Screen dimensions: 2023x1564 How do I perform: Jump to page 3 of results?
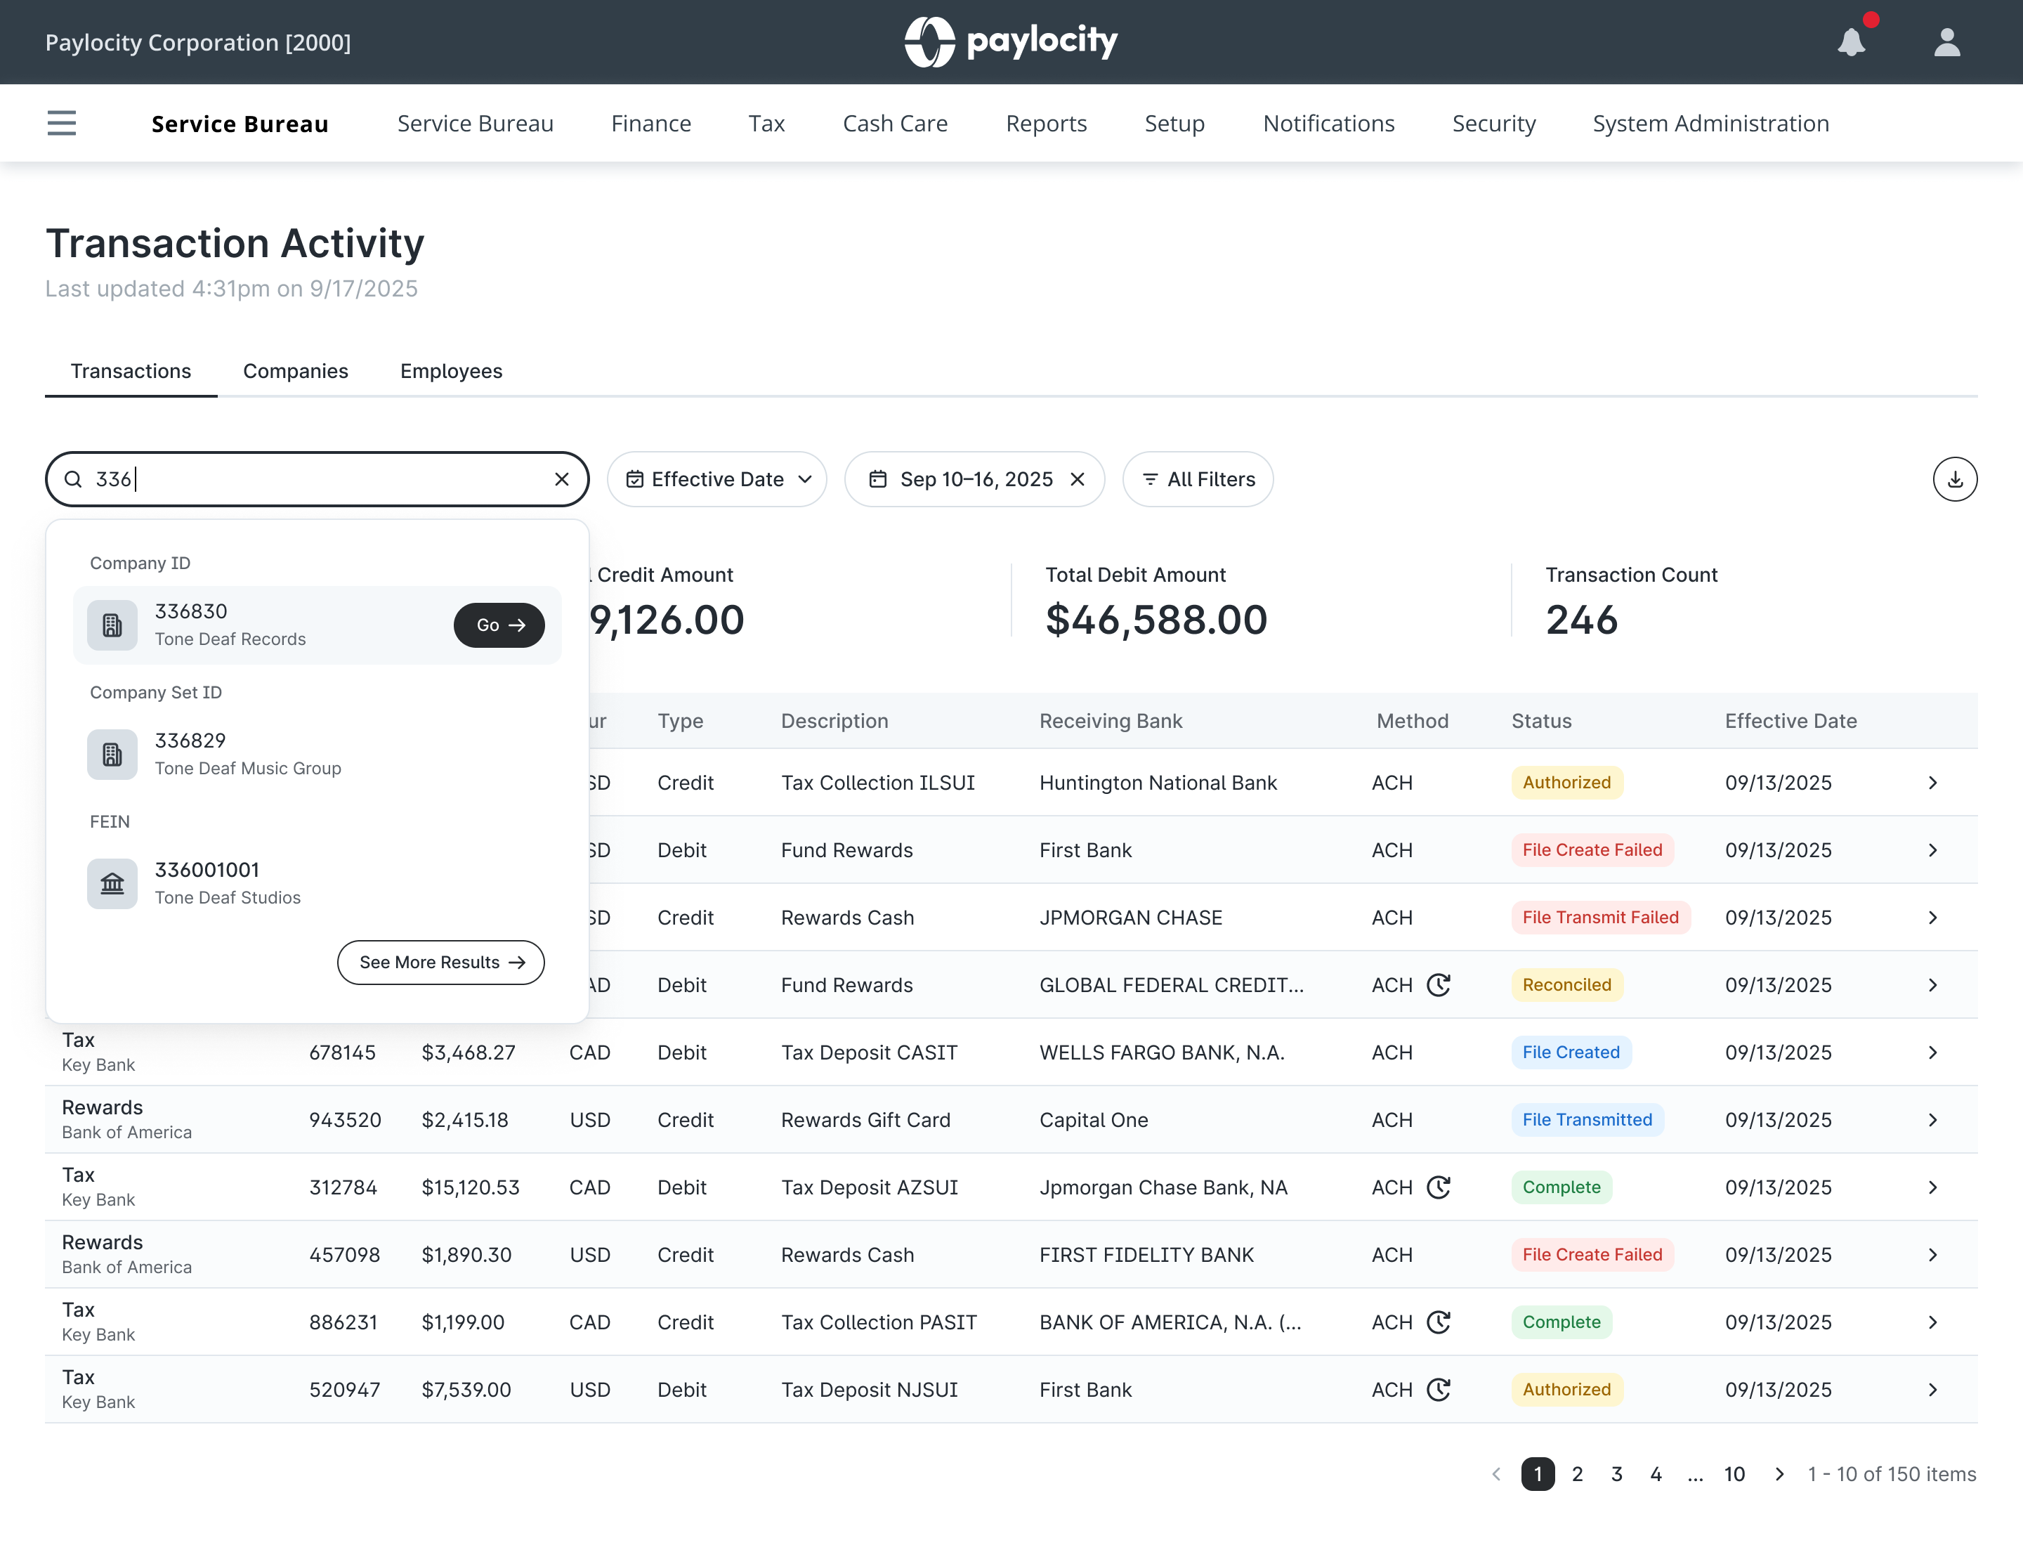1616,1474
